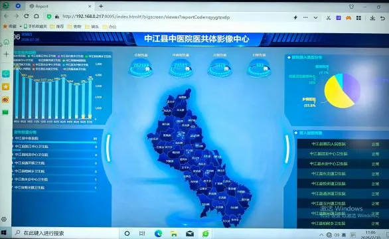Click the green security shield icon
This screenshot has width=389, height=239.
[49, 17]
